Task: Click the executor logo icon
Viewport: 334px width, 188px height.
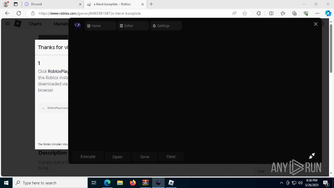Action: pyautogui.click(x=77, y=26)
